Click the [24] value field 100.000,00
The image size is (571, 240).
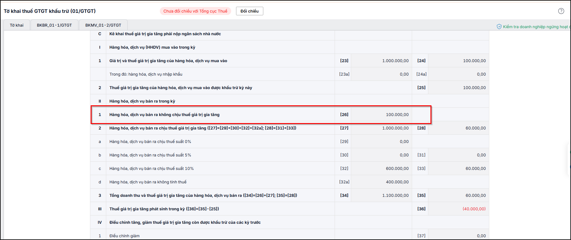pyautogui.click(x=458, y=61)
